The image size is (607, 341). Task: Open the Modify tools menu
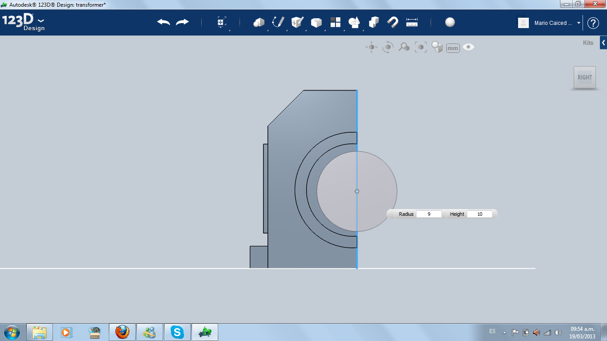click(316, 22)
